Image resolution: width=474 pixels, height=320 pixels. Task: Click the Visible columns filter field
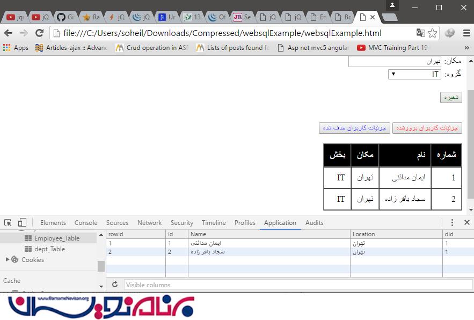(x=298, y=285)
